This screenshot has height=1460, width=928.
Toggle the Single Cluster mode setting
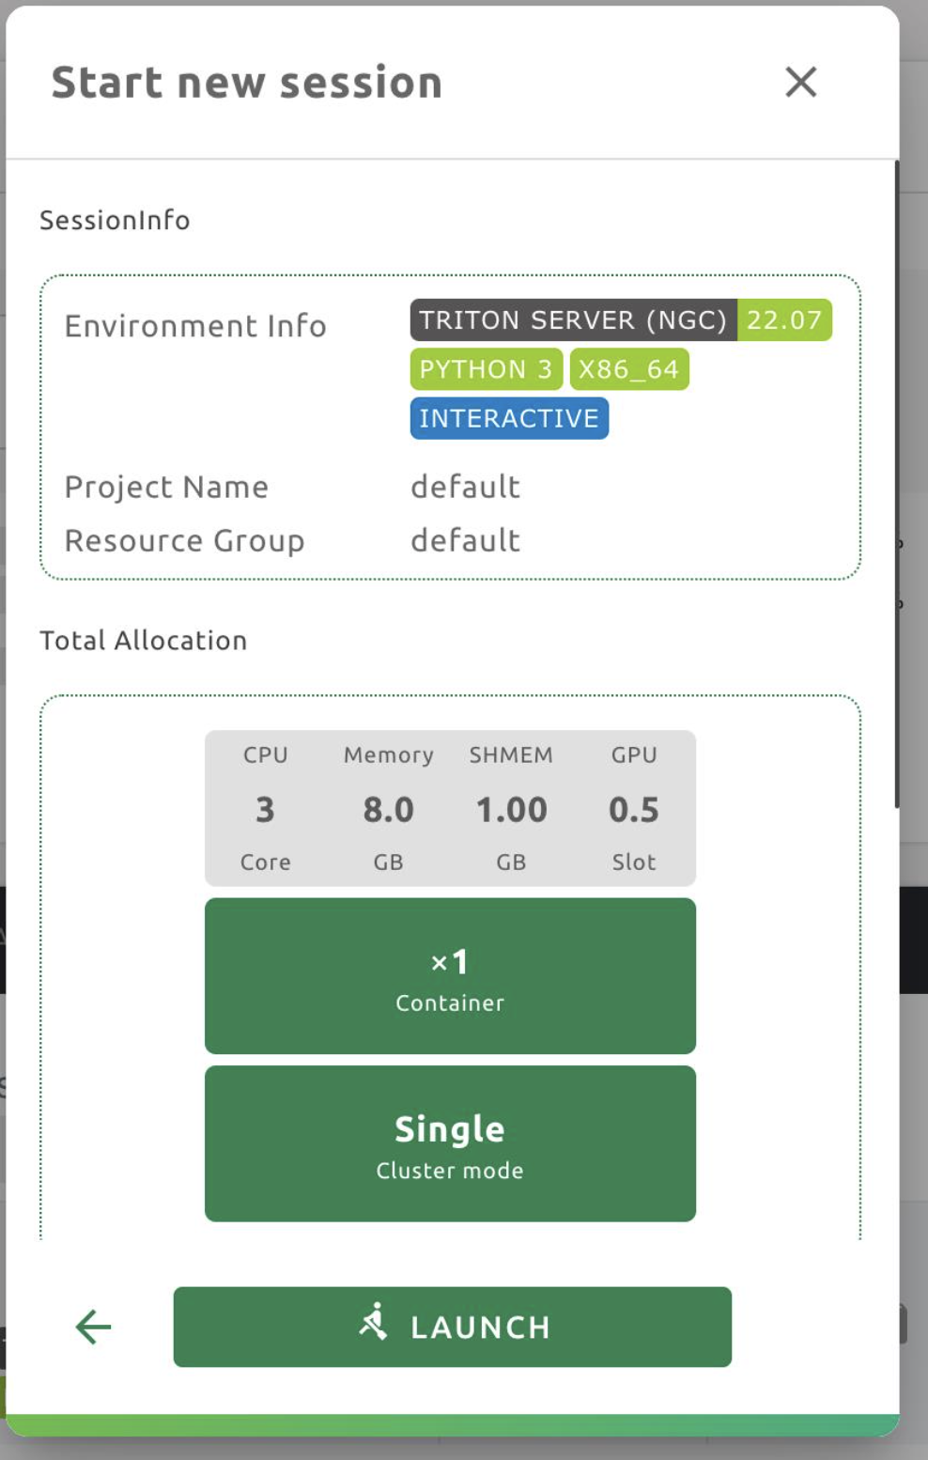click(x=450, y=1142)
